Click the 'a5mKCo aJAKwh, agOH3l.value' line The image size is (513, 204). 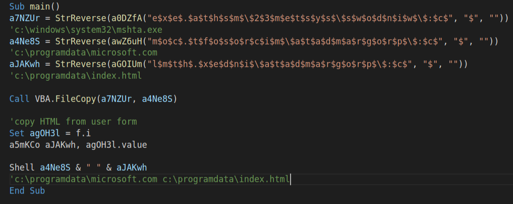coord(78,145)
